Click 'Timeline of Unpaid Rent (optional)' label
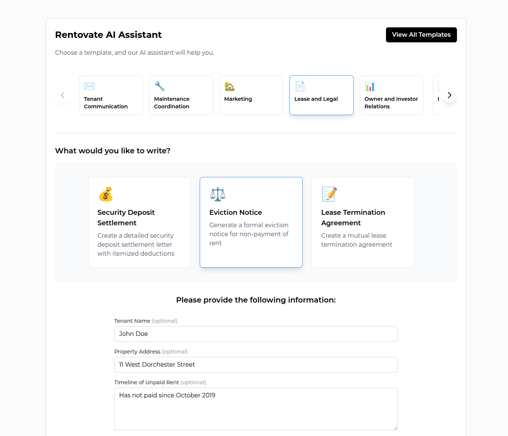This screenshot has height=436, width=508. pyautogui.click(x=160, y=382)
